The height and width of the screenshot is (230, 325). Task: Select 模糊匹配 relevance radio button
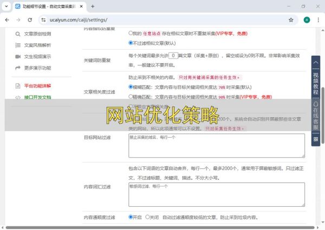click(131, 87)
